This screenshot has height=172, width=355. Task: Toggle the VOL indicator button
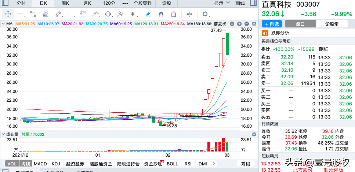pos(12,164)
